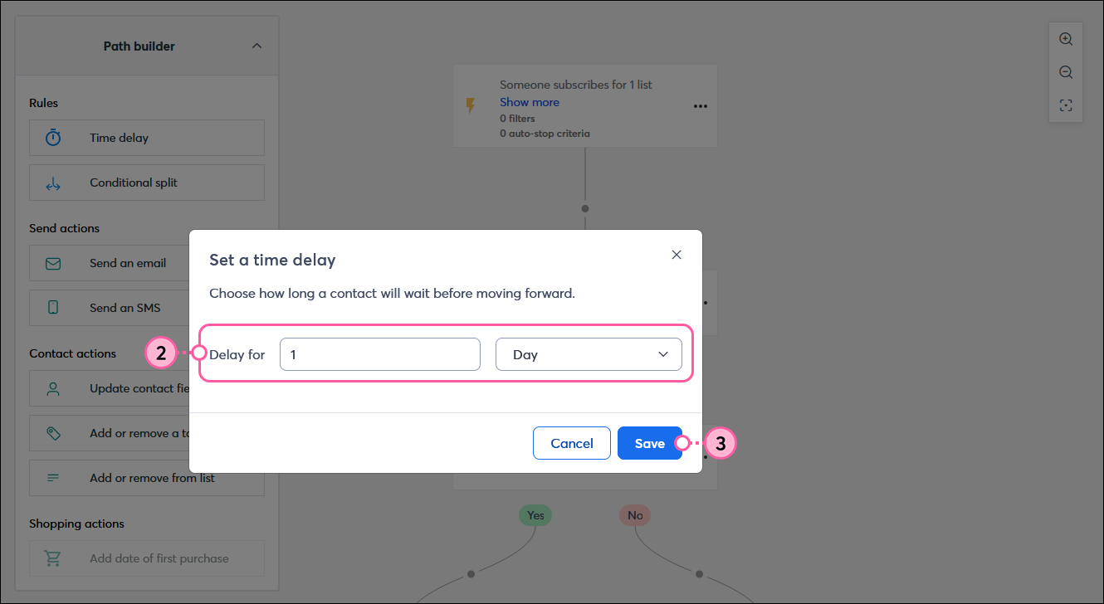
Task: Cancel the time delay dialog
Action: pyautogui.click(x=571, y=442)
